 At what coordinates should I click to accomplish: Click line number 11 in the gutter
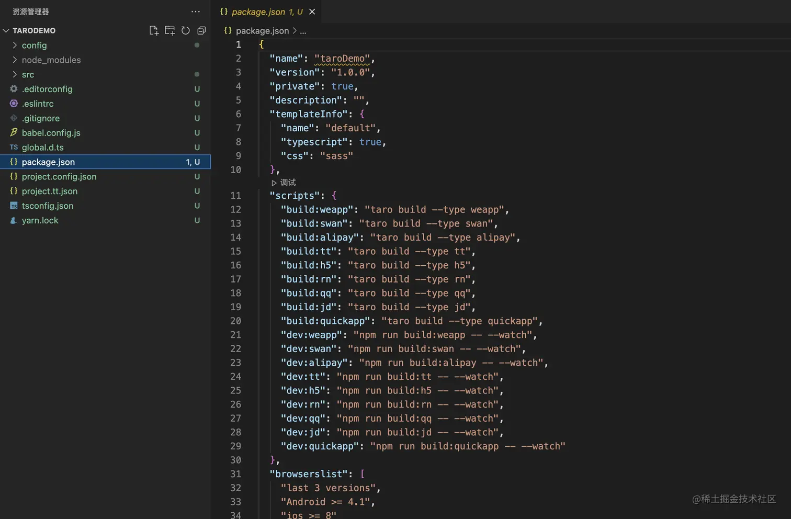pos(235,196)
